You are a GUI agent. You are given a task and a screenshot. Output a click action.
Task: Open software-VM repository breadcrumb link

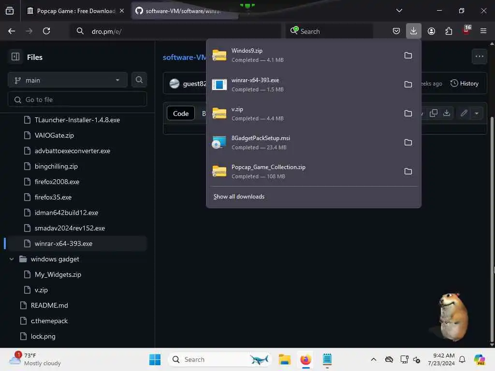[184, 57]
